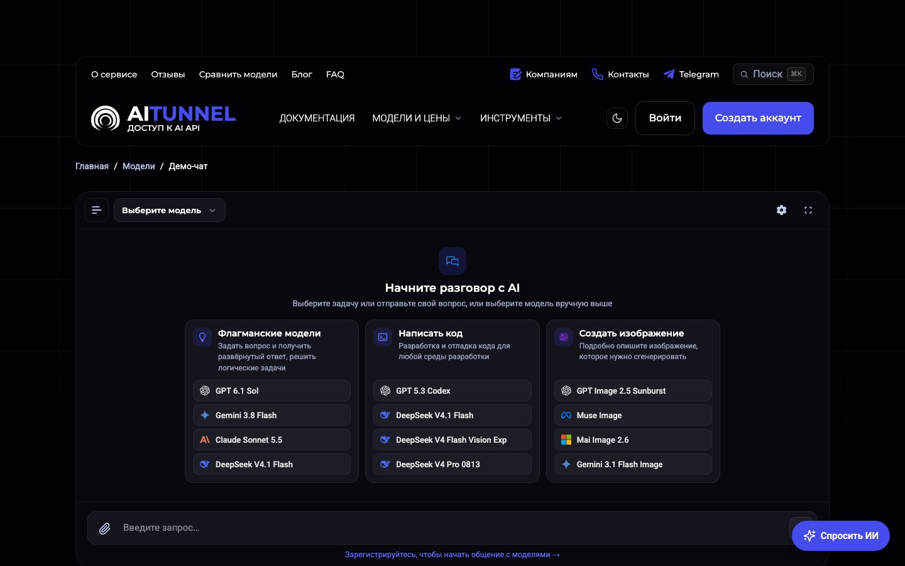Click the phone icon beside Контакты
The width and height of the screenshot is (905, 566).
click(x=597, y=74)
